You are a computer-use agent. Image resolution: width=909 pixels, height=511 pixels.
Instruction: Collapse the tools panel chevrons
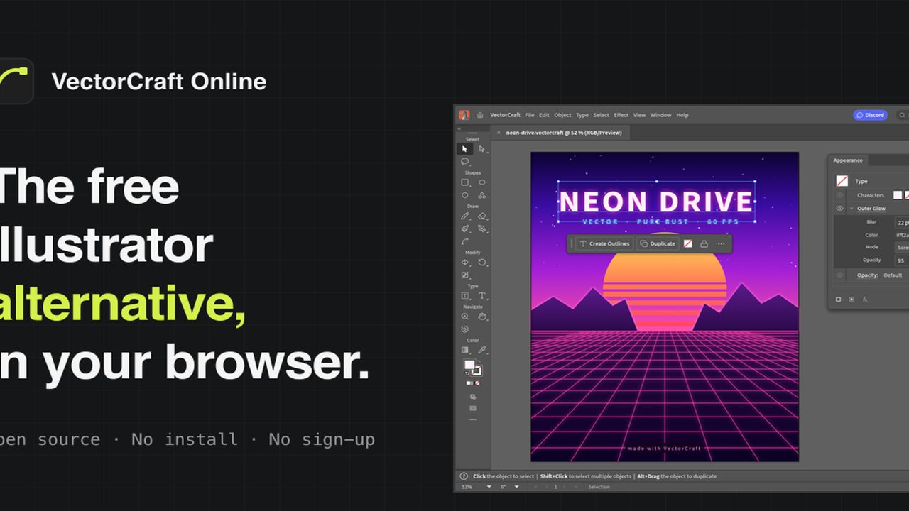click(x=459, y=128)
